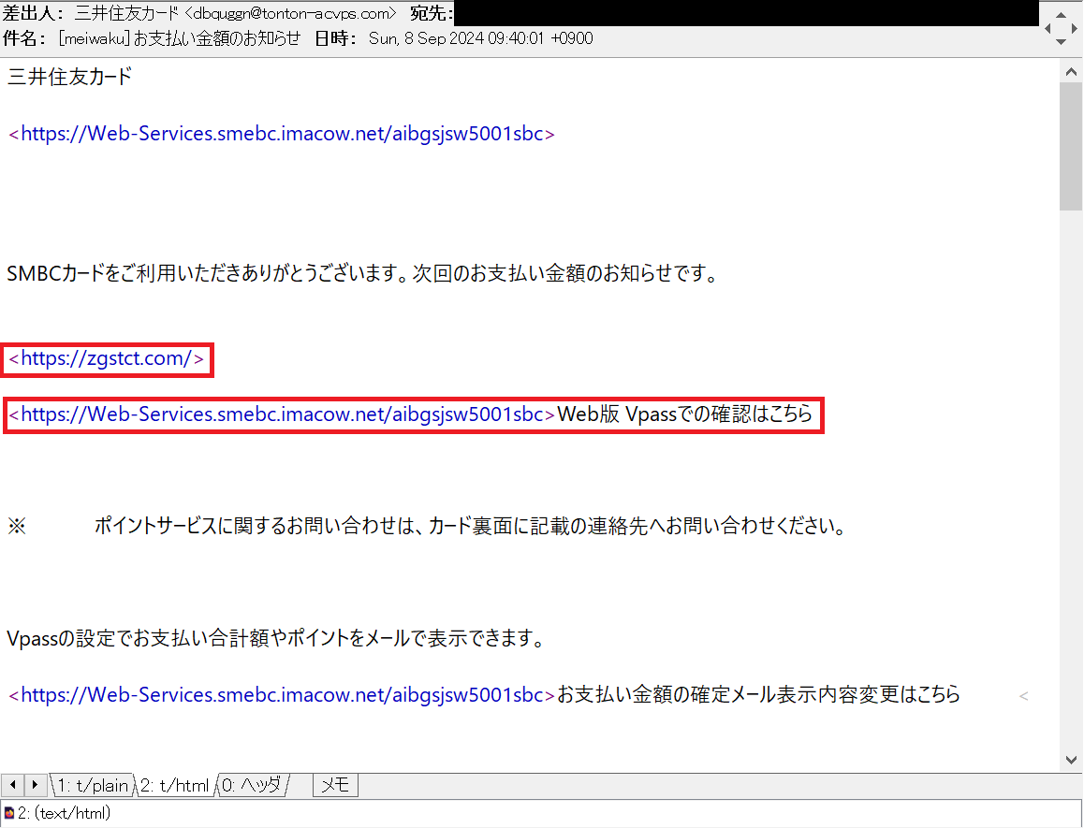Click the header pane down arrow
The image size is (1084, 828).
(x=1061, y=42)
